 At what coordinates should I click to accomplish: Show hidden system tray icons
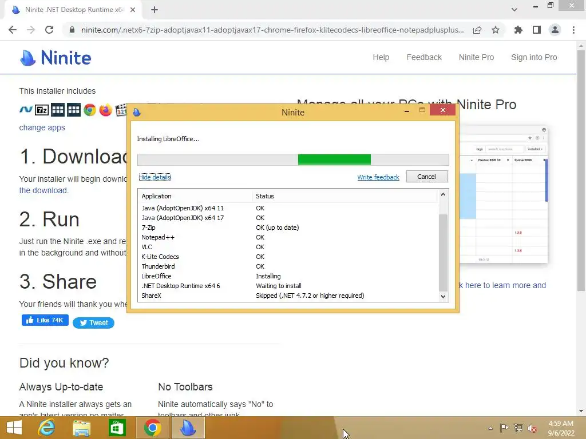pos(490,428)
